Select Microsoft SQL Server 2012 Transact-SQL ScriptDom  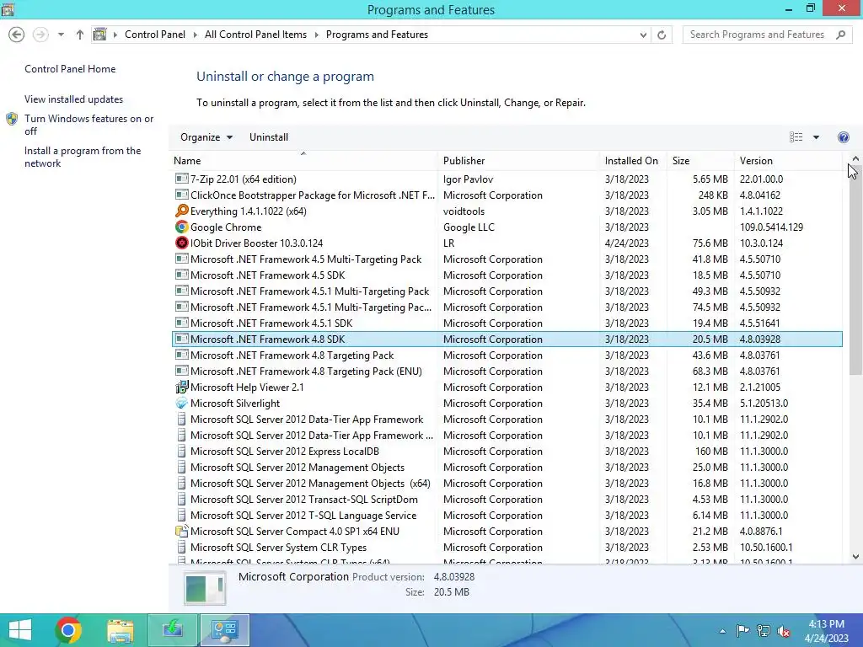[x=507, y=499]
